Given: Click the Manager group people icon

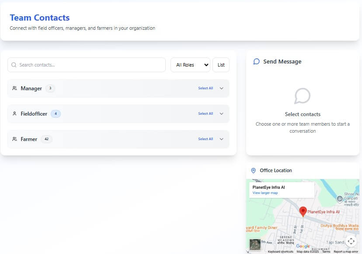Looking at the screenshot, I should [14, 88].
